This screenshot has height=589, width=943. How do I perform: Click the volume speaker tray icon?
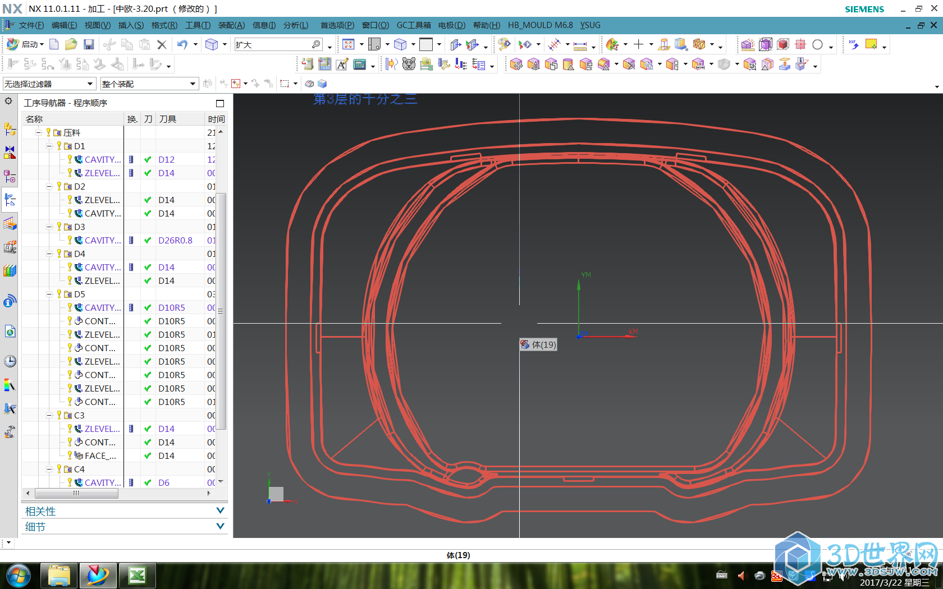(741, 576)
